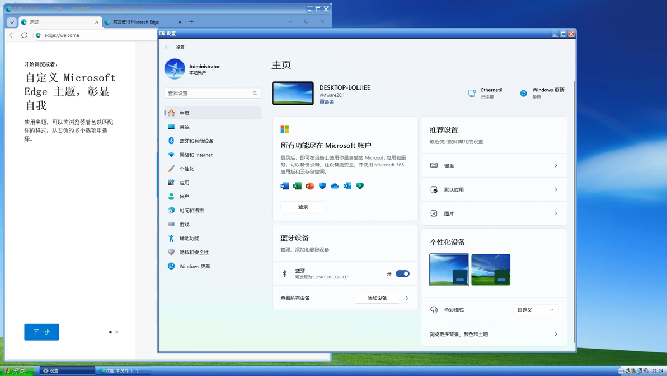Click the Windows 更新 sync icon at top

pos(523,93)
